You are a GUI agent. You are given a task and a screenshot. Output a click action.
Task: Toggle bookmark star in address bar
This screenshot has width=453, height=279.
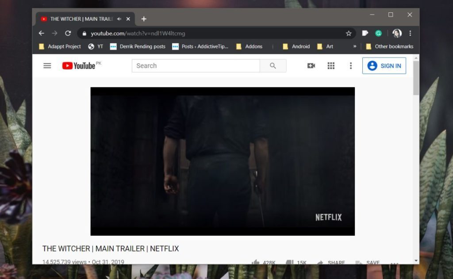[x=349, y=33]
